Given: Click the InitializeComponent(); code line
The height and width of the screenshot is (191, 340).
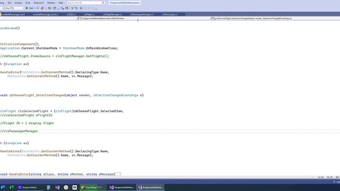Looking at the screenshot, I should click(20, 44).
